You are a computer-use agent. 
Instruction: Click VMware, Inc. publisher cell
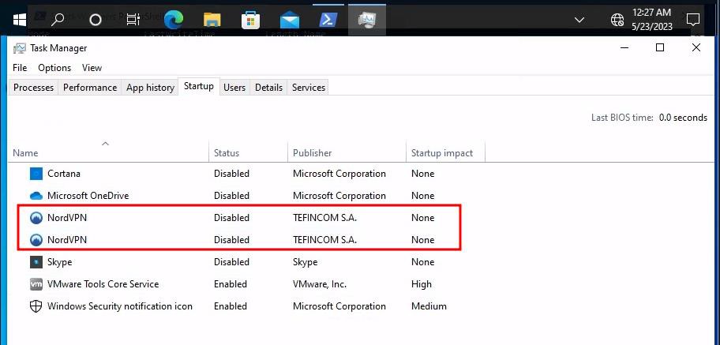coord(320,284)
